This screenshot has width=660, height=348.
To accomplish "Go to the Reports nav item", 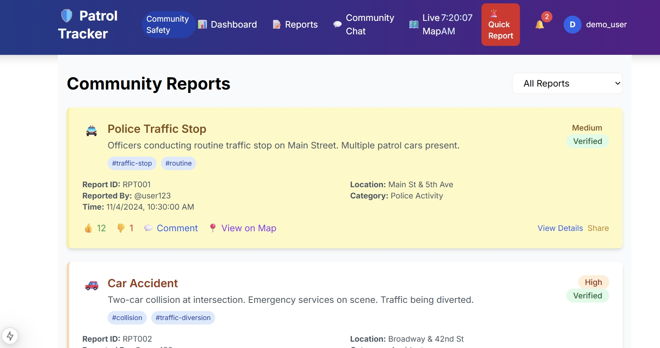I will pyautogui.click(x=295, y=25).
